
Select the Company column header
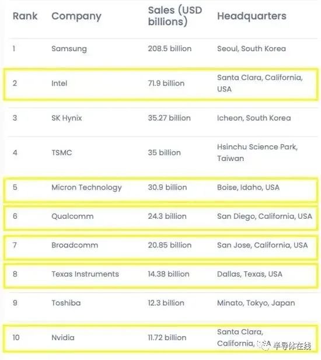pos(76,16)
